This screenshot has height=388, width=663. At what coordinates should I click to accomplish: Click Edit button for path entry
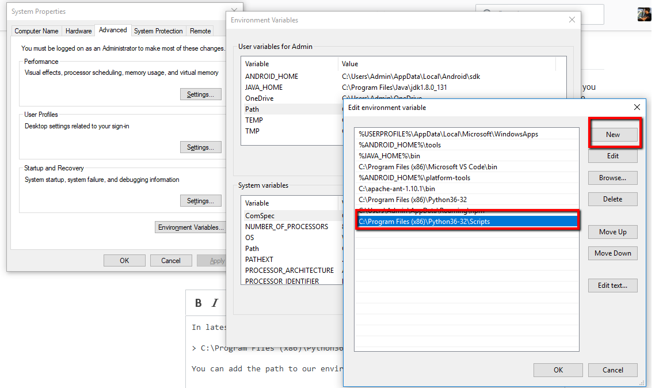[x=613, y=155]
